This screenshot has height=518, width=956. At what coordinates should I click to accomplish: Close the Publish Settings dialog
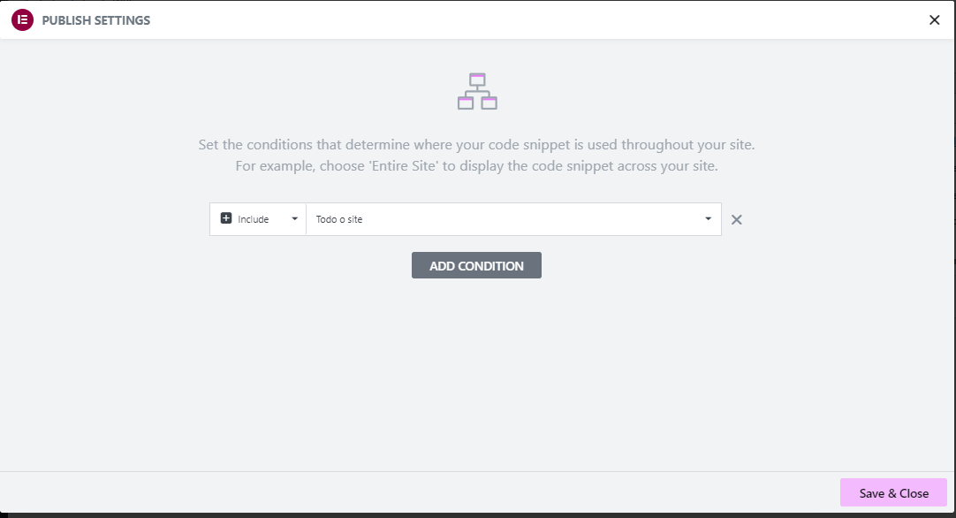click(x=934, y=20)
